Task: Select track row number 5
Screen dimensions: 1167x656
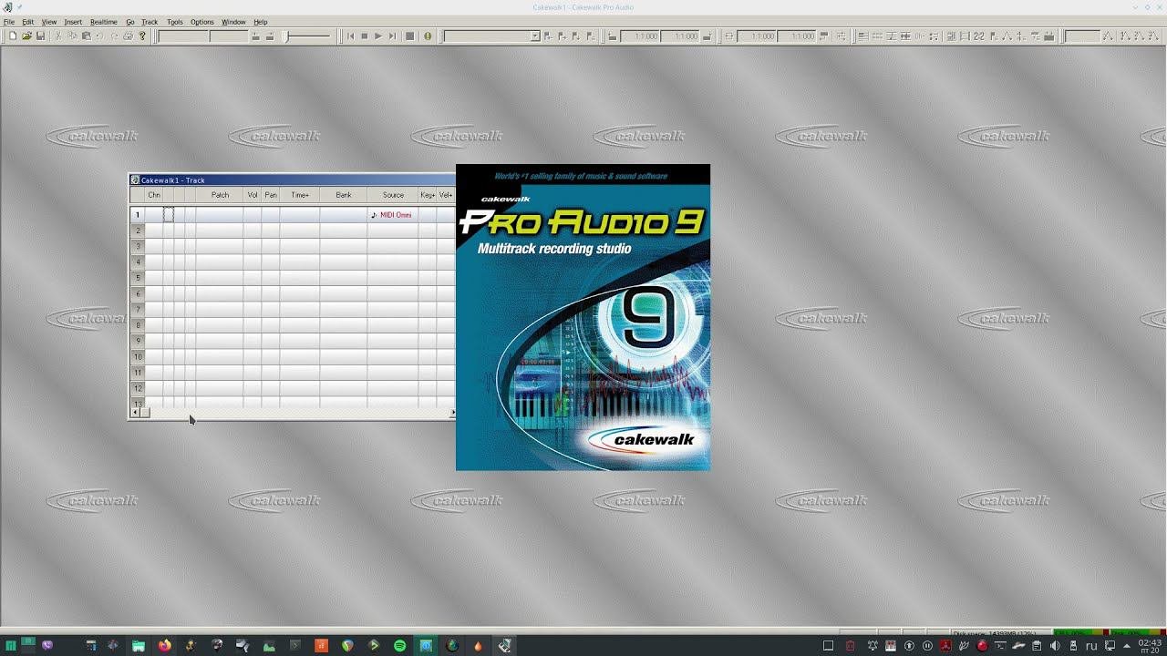Action: click(138, 278)
